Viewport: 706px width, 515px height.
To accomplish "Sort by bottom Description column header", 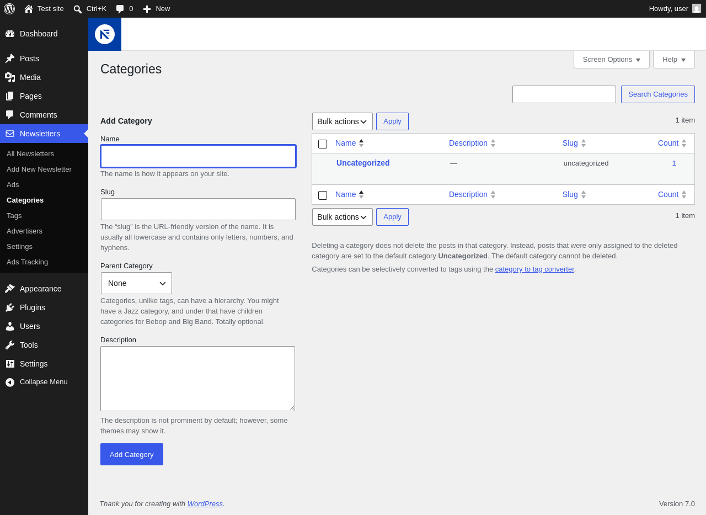I will point(468,194).
